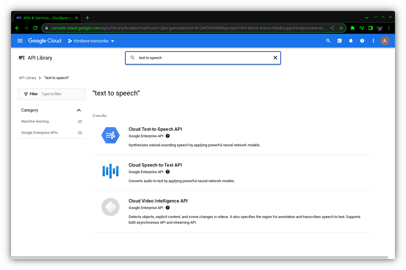Go forward with the browser forward arrow

(x=26, y=28)
